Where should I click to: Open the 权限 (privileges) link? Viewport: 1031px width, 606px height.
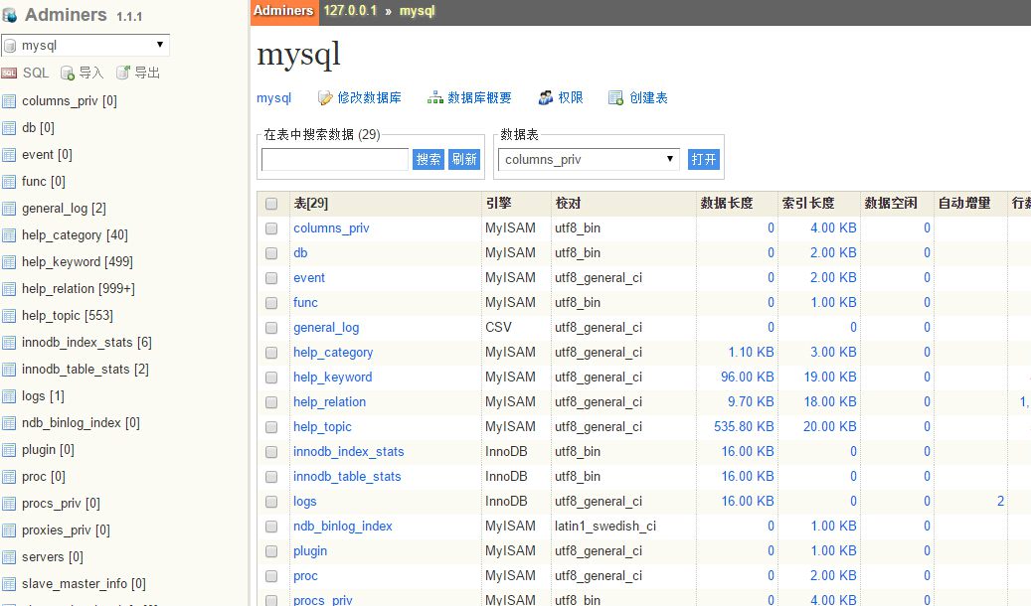coord(571,98)
